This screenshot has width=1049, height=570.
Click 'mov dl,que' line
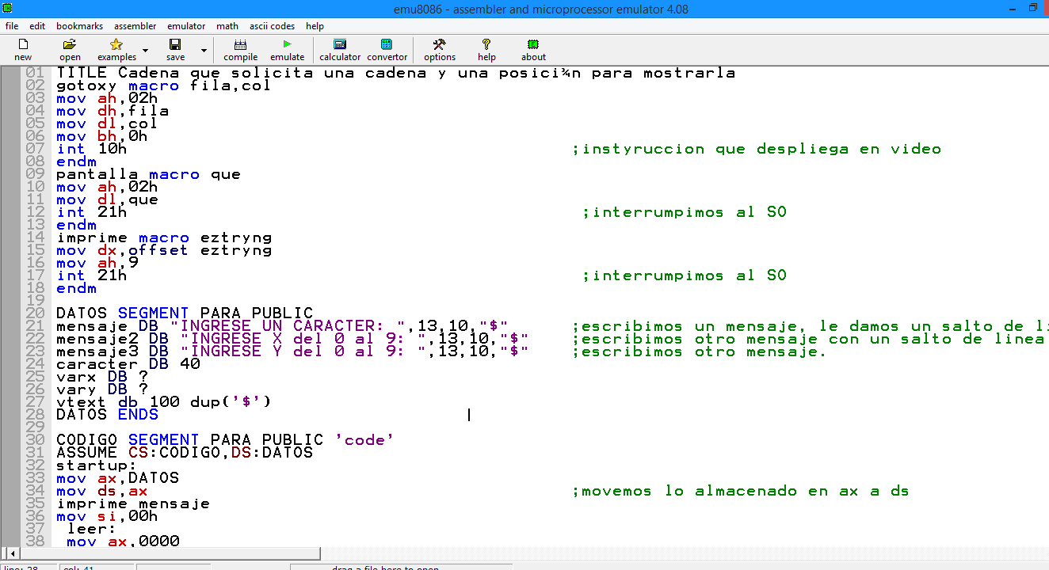tap(107, 199)
